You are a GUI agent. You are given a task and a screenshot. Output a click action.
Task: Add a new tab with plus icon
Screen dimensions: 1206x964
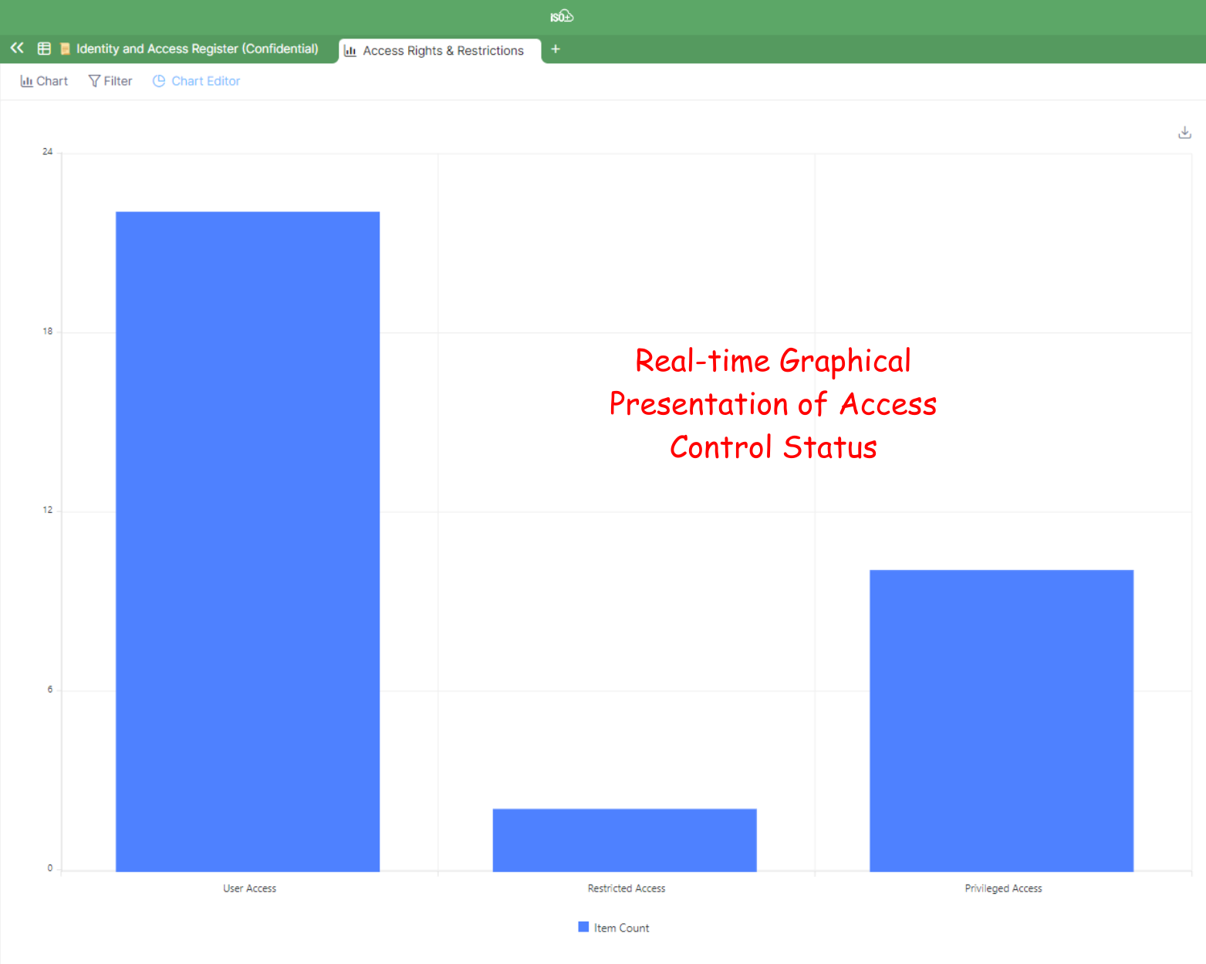[555, 49]
